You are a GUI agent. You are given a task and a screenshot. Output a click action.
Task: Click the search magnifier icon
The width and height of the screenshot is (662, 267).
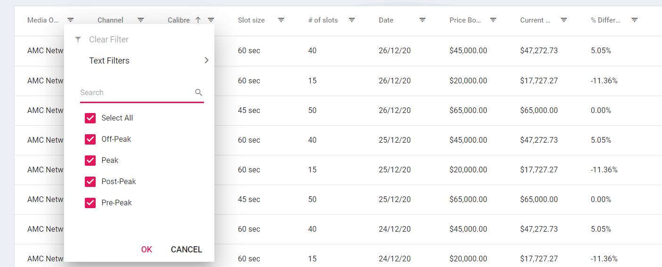(x=199, y=93)
